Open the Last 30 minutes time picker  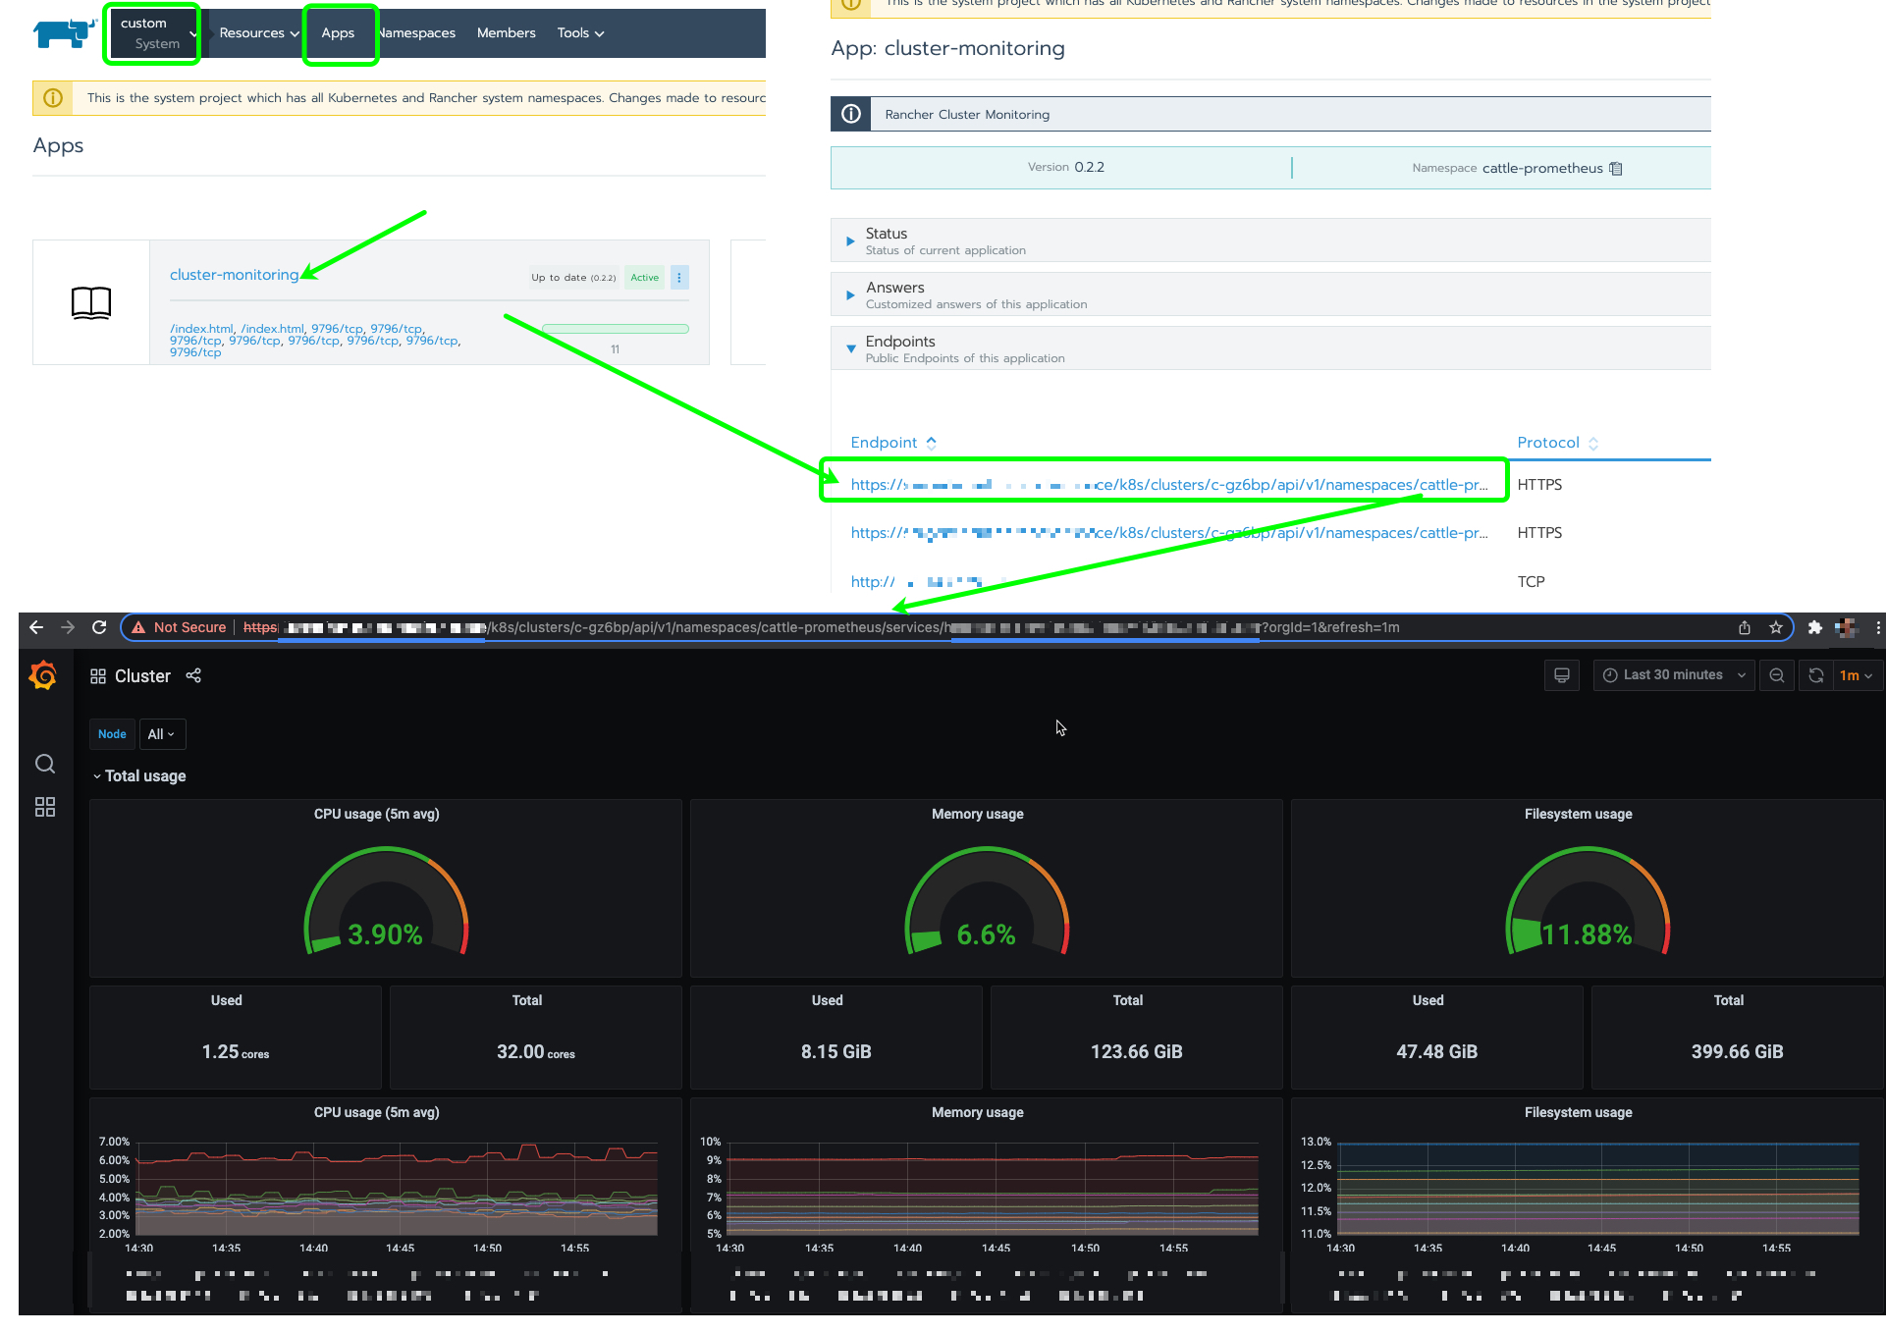(x=1673, y=675)
